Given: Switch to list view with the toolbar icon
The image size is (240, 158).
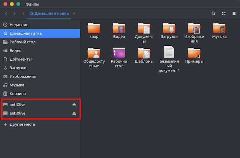Looking at the screenshot, I should pos(224,13).
